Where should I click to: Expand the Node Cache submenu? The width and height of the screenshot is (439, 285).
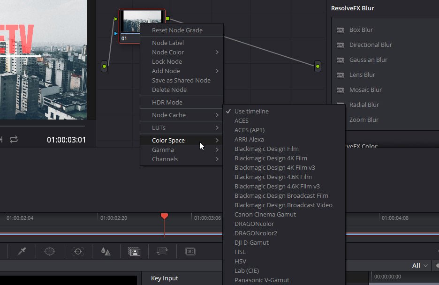coord(182,115)
